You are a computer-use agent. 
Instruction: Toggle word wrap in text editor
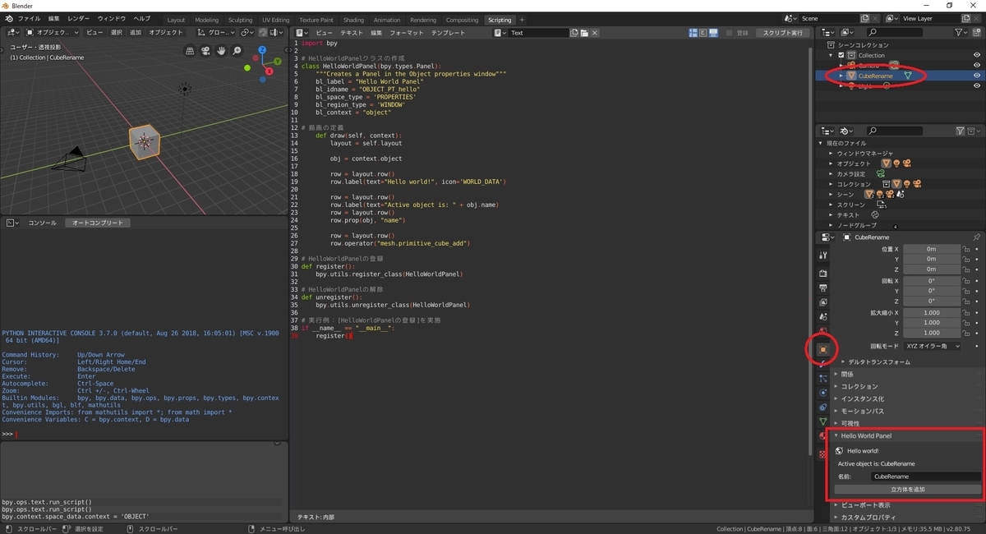coord(703,33)
